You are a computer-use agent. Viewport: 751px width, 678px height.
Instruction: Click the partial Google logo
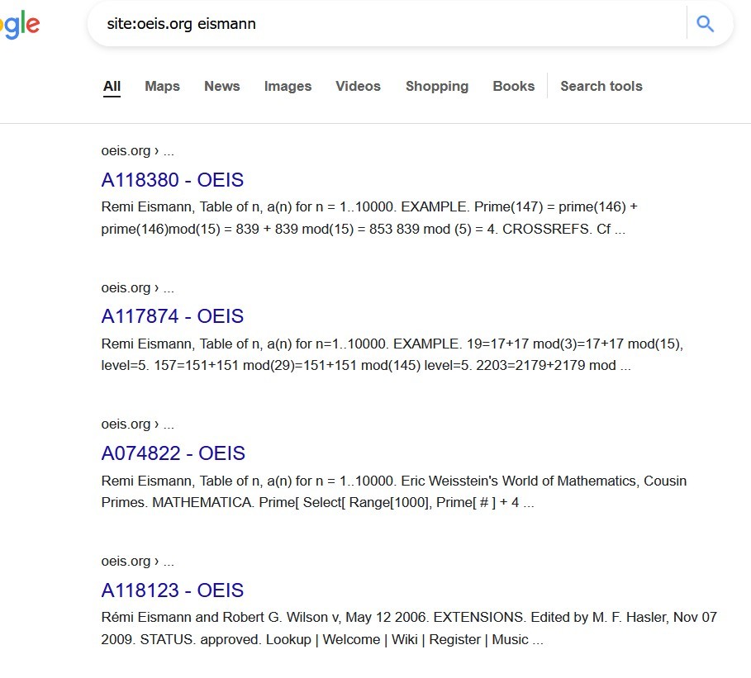[x=19, y=25]
